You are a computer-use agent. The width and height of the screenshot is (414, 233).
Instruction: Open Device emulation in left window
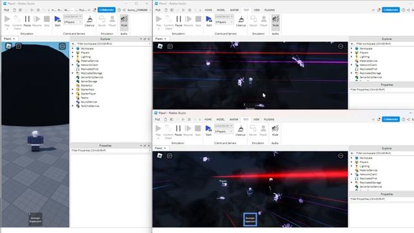[102, 21]
